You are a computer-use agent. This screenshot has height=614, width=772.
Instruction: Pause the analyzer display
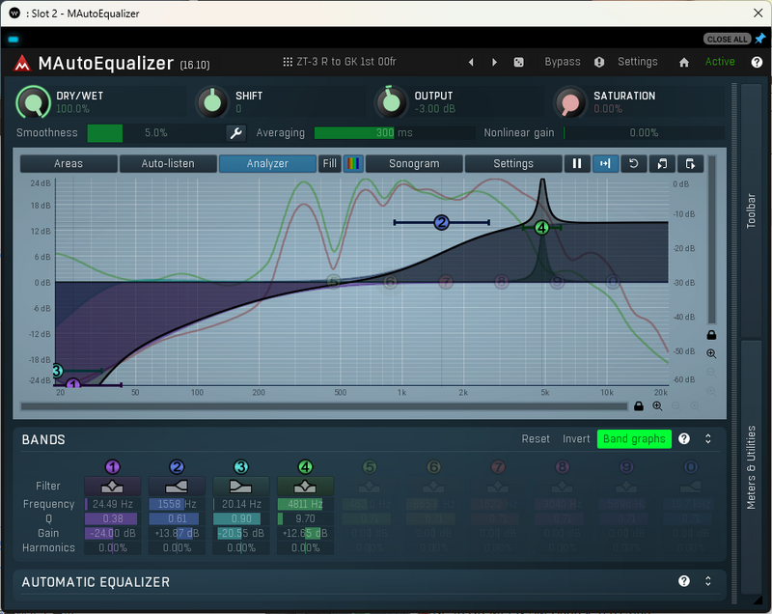(577, 163)
